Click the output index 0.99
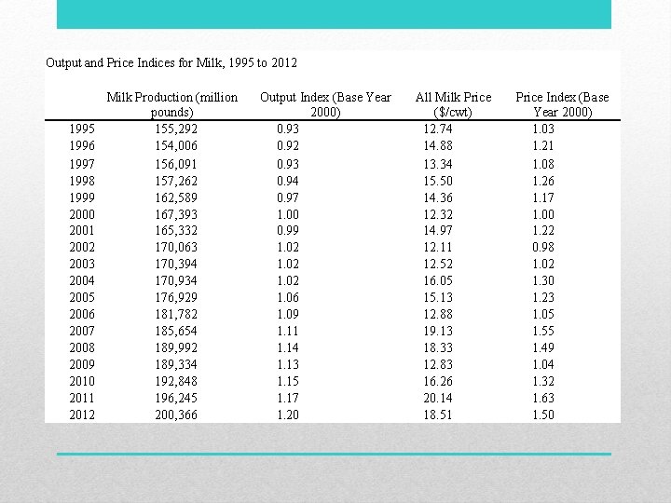This screenshot has height=503, width=671. [288, 230]
